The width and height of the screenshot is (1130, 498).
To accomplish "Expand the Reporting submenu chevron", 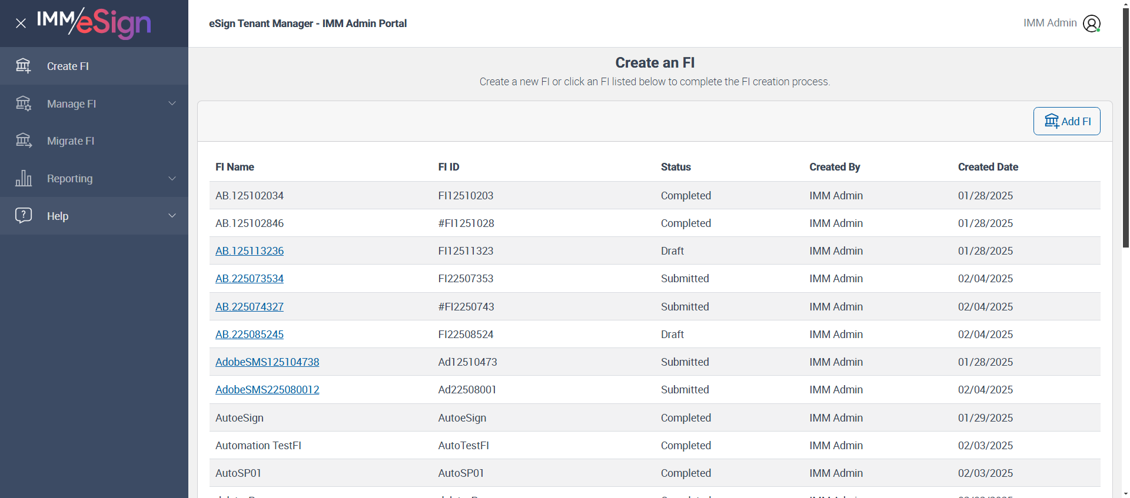I will click(x=172, y=178).
